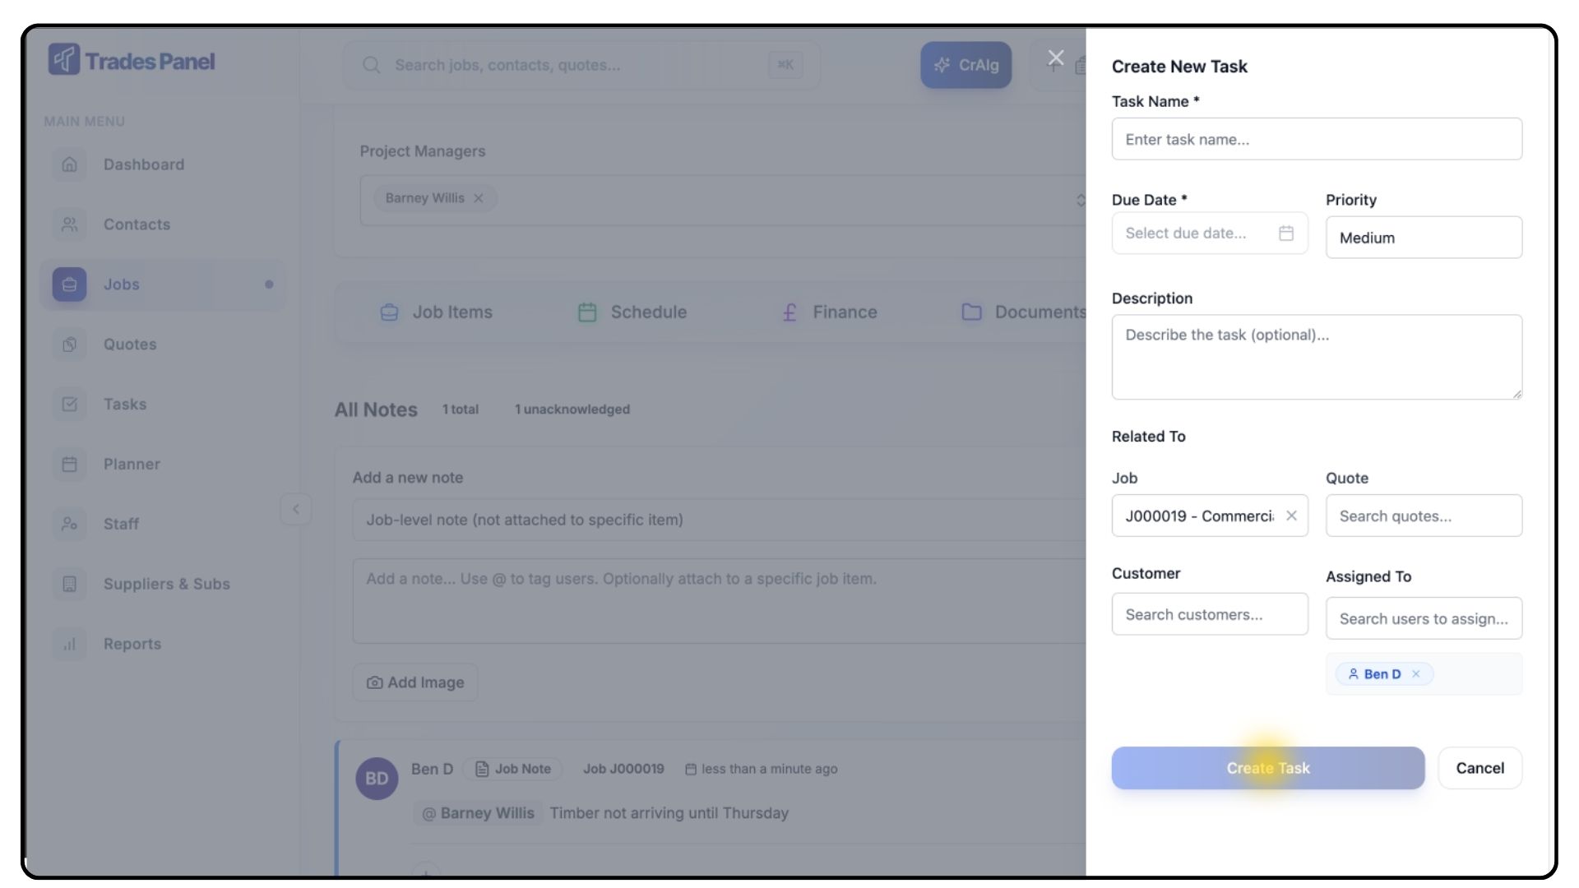The width and height of the screenshot is (1579, 888).
Task: Collapse the sidebar with chevron arrow
Action: coord(296,509)
